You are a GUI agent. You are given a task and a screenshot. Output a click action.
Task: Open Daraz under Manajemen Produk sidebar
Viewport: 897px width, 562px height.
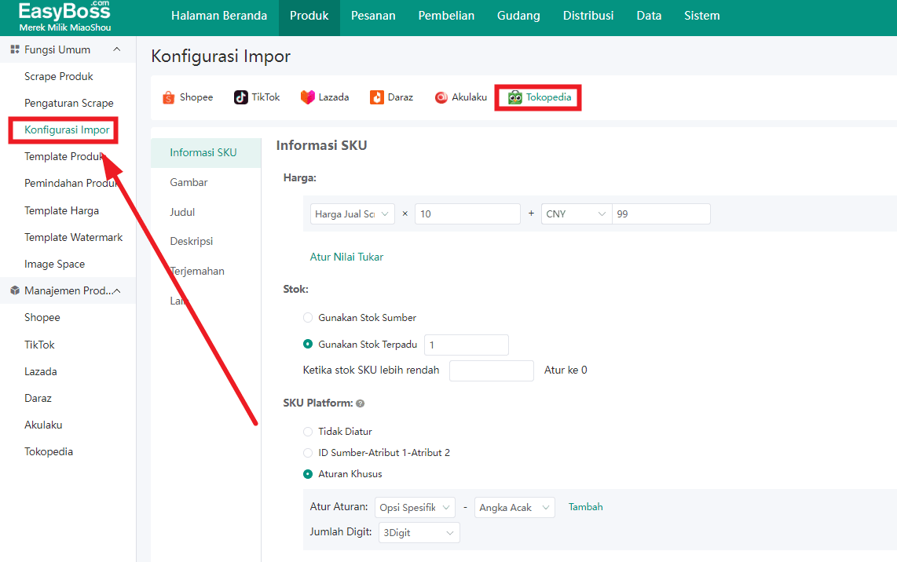pyautogui.click(x=38, y=398)
